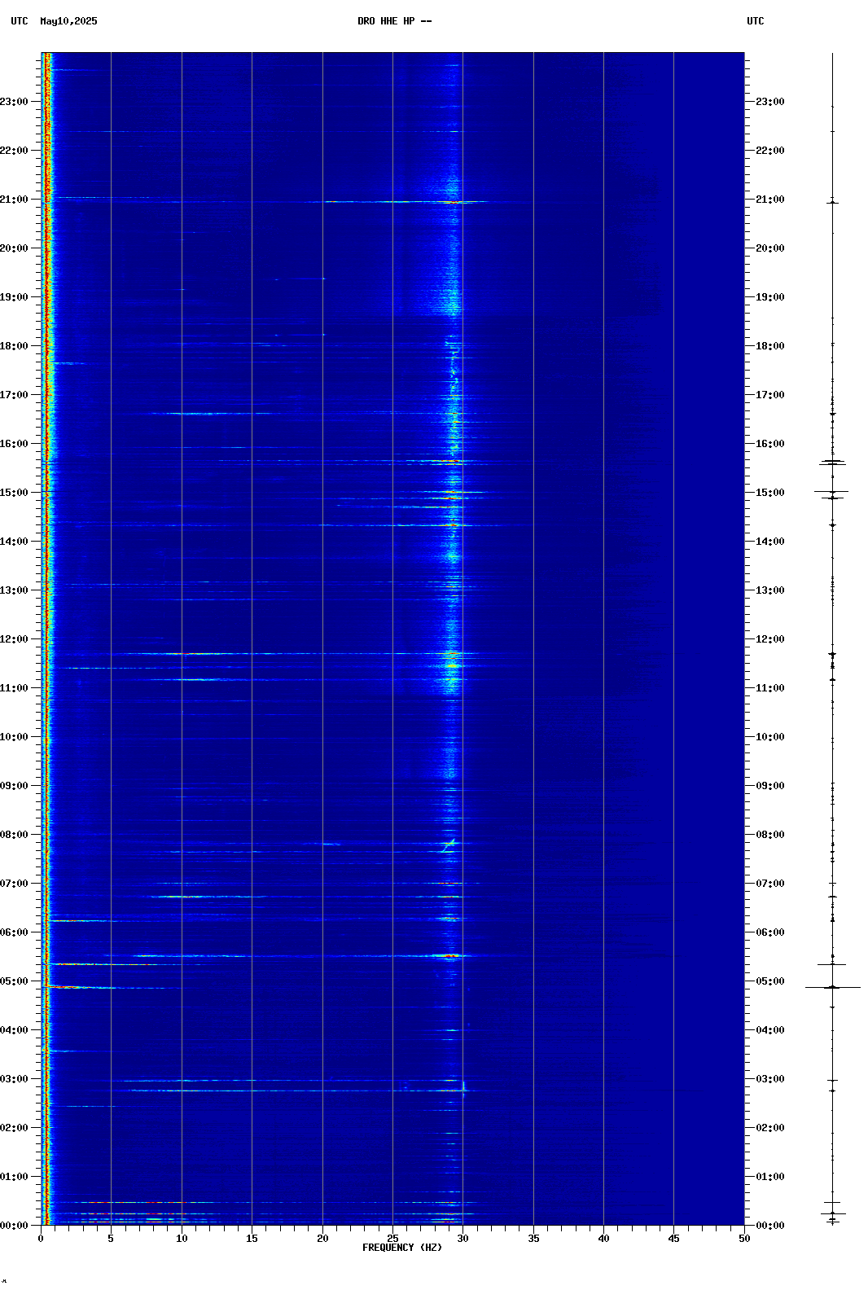Image resolution: width=868 pixels, height=1290 pixels.
Task: Click the UTC label beside the date
Action: (20, 21)
